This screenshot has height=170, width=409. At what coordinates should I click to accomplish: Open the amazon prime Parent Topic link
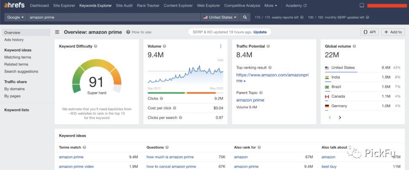click(x=250, y=100)
